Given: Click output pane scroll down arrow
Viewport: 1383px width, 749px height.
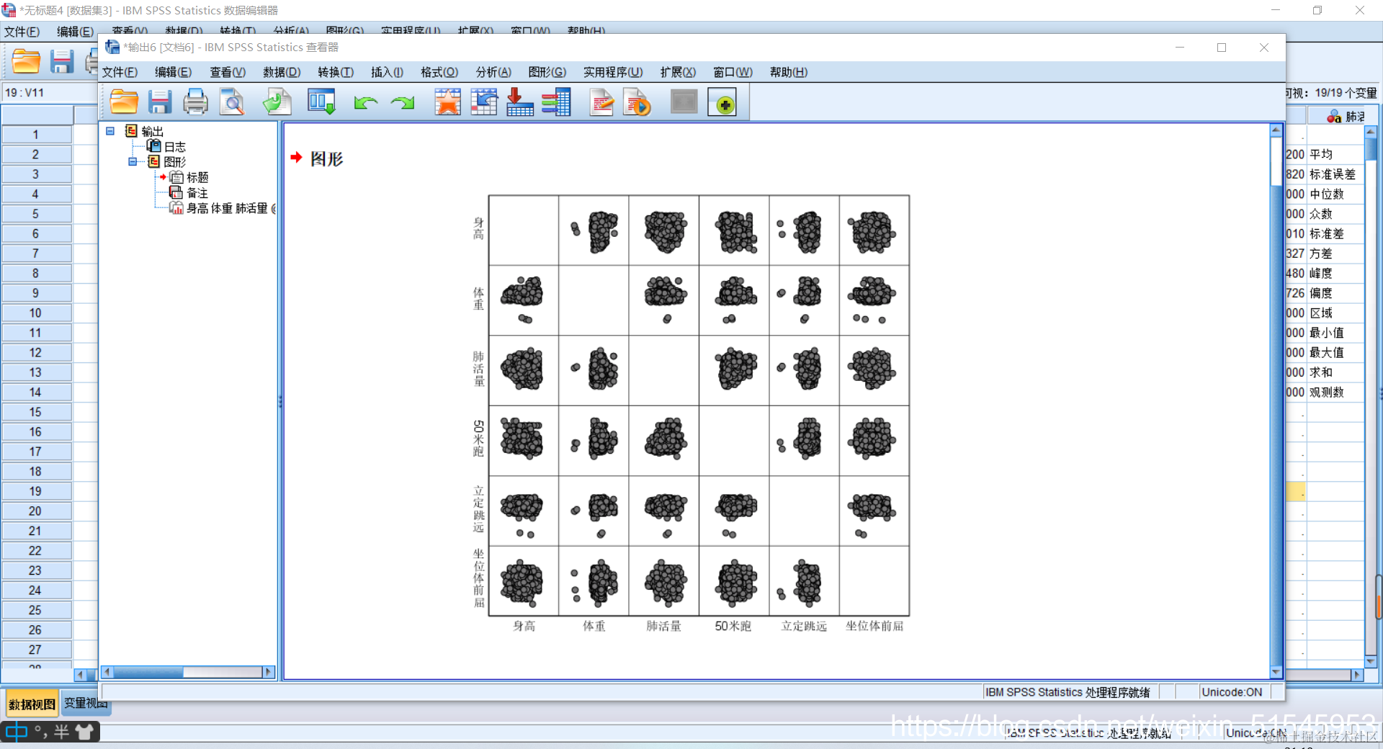Looking at the screenshot, I should [1276, 672].
